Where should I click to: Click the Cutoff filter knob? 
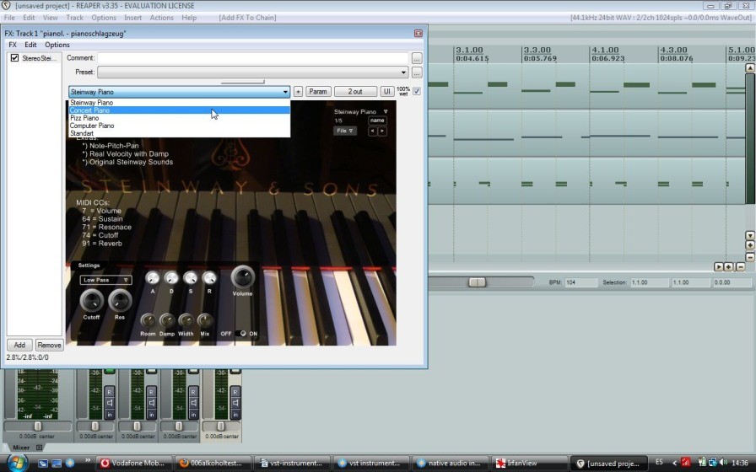tap(91, 301)
